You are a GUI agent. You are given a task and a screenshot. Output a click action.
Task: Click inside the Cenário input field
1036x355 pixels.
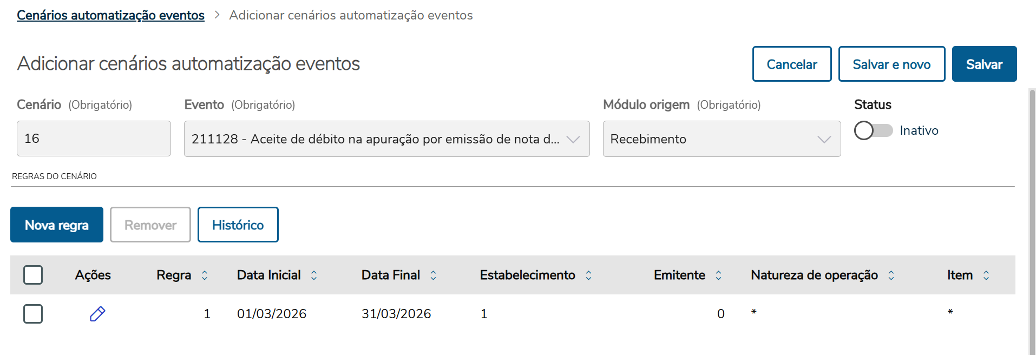(x=93, y=139)
